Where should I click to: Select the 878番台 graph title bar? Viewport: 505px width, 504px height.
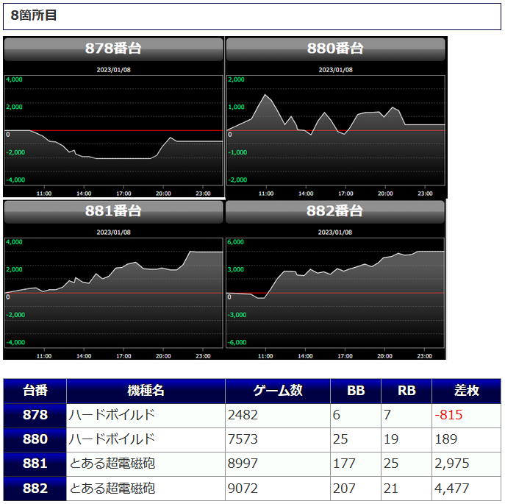(113, 49)
